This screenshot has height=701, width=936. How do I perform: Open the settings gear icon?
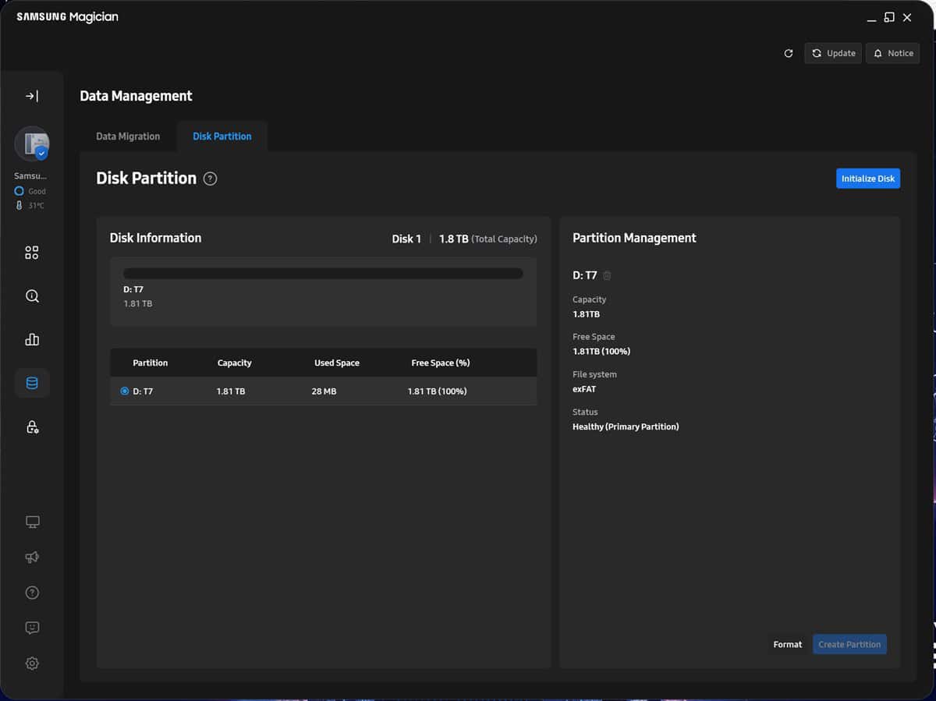tap(32, 664)
